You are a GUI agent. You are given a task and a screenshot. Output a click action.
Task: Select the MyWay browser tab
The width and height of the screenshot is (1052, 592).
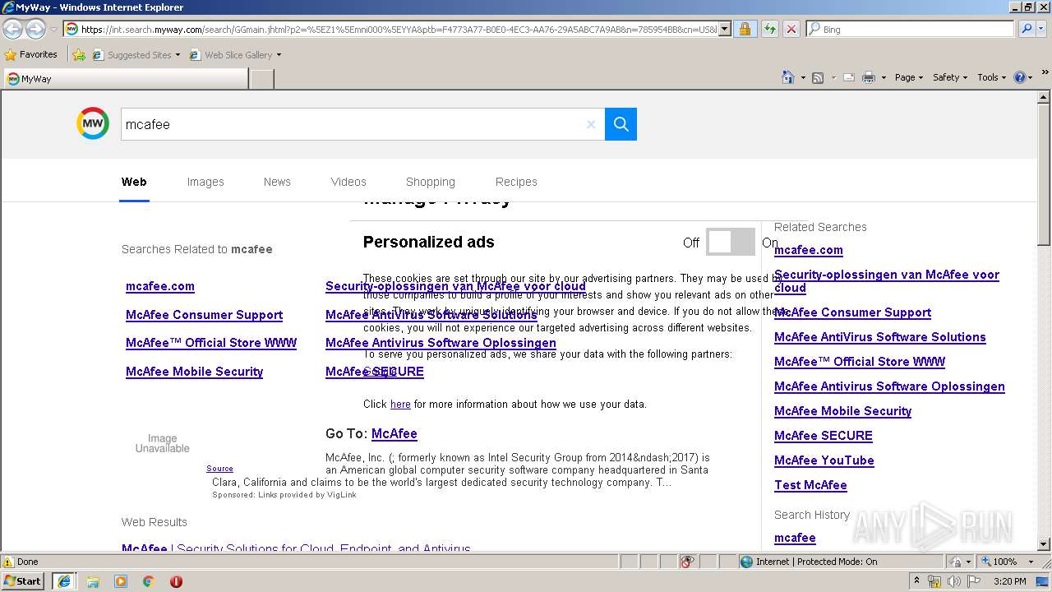tap(126, 79)
